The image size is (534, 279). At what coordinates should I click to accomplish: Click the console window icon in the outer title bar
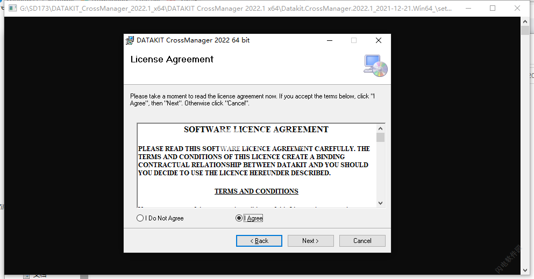coord(12,8)
